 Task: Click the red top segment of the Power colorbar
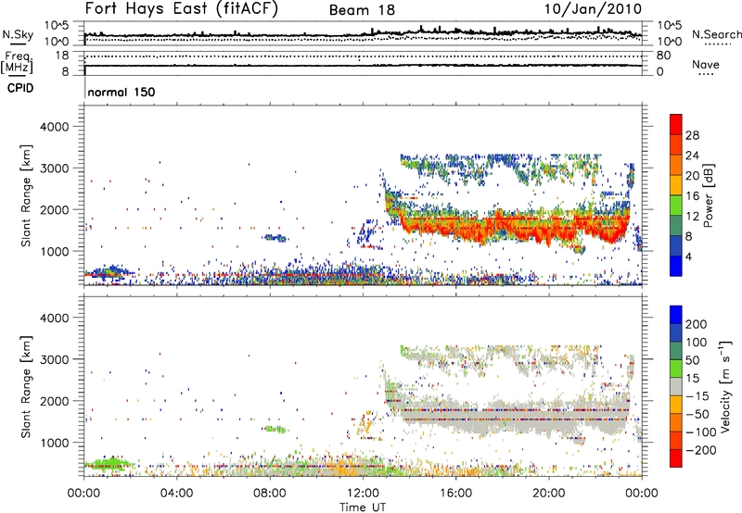[x=676, y=124]
